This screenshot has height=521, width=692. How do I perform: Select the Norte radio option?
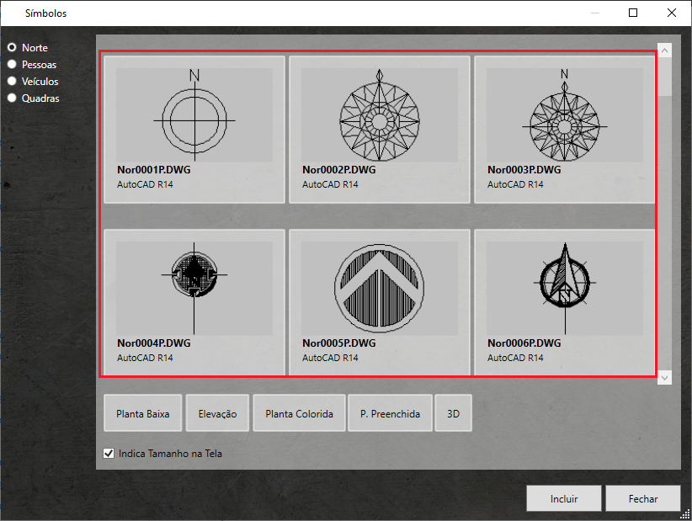pyautogui.click(x=13, y=48)
